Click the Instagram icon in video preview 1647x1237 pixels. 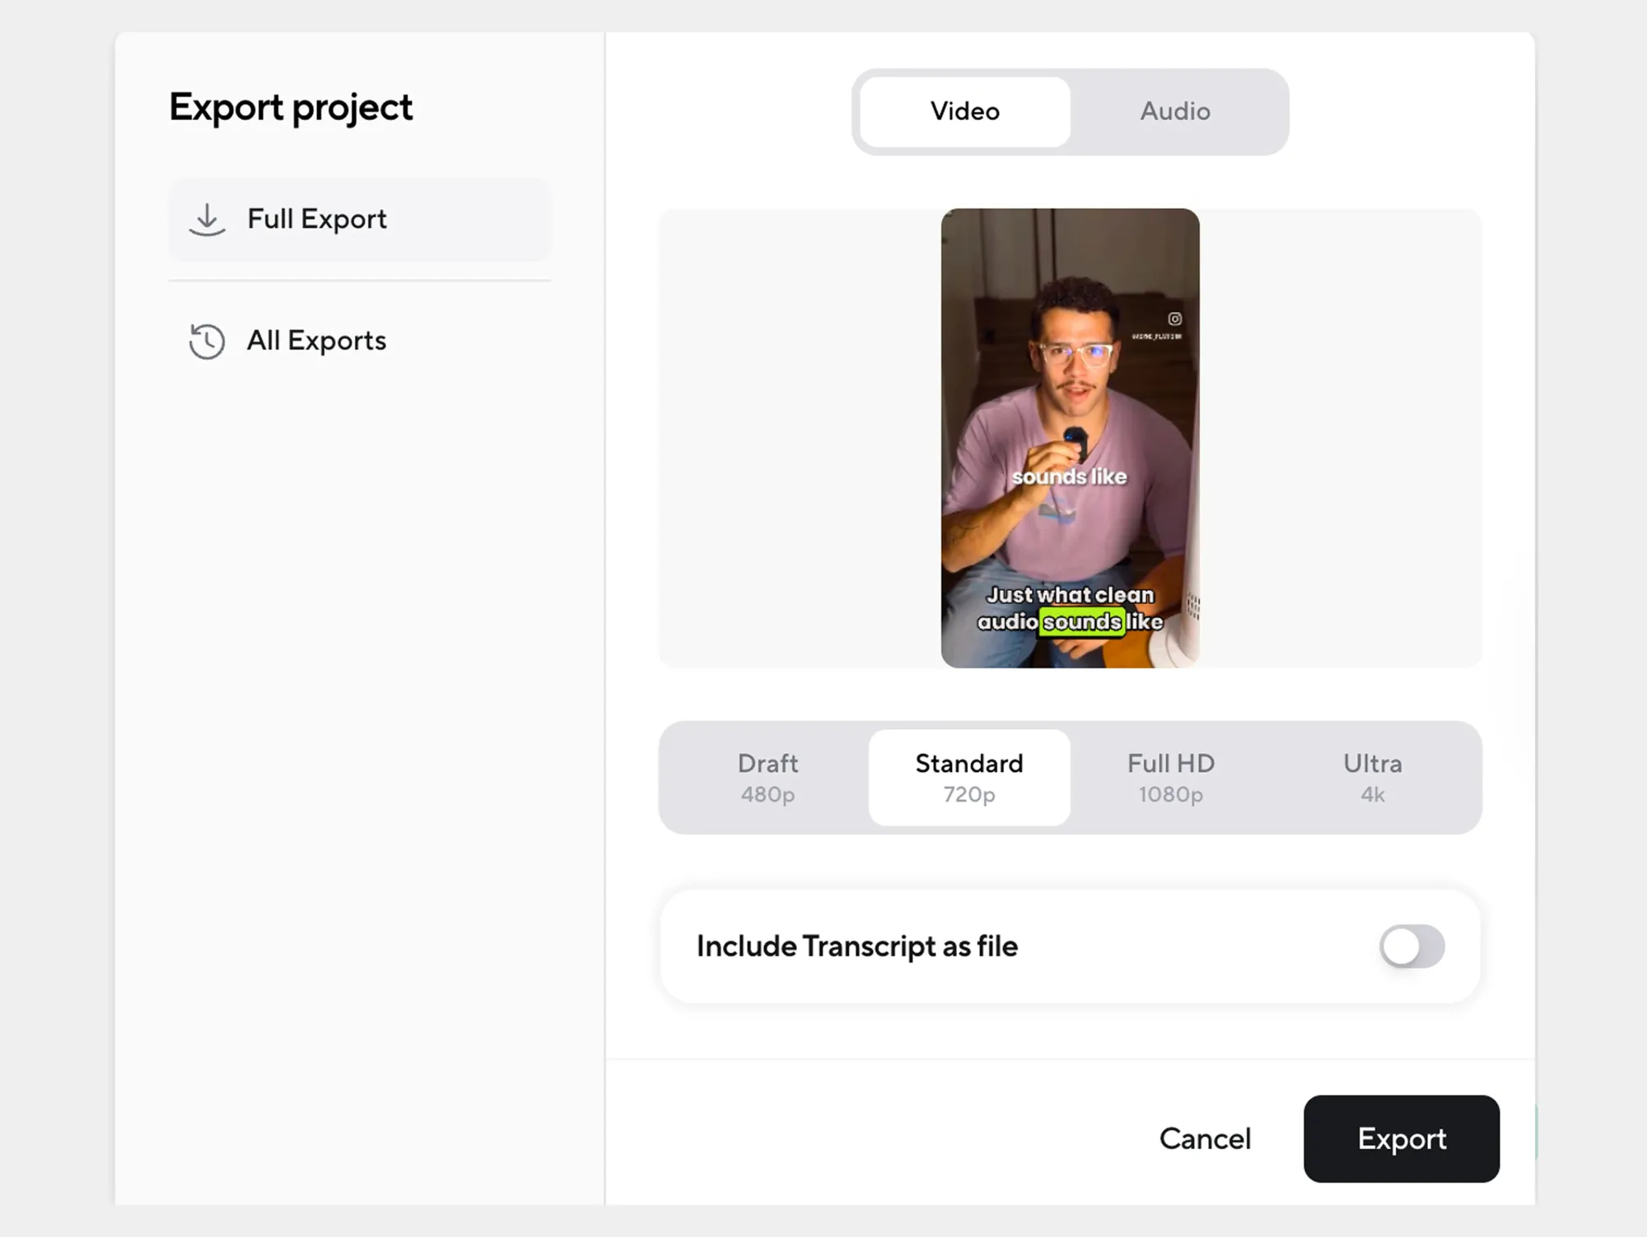(1174, 319)
